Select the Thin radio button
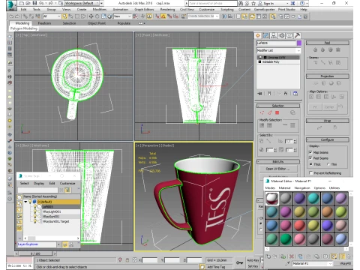 pos(328,164)
